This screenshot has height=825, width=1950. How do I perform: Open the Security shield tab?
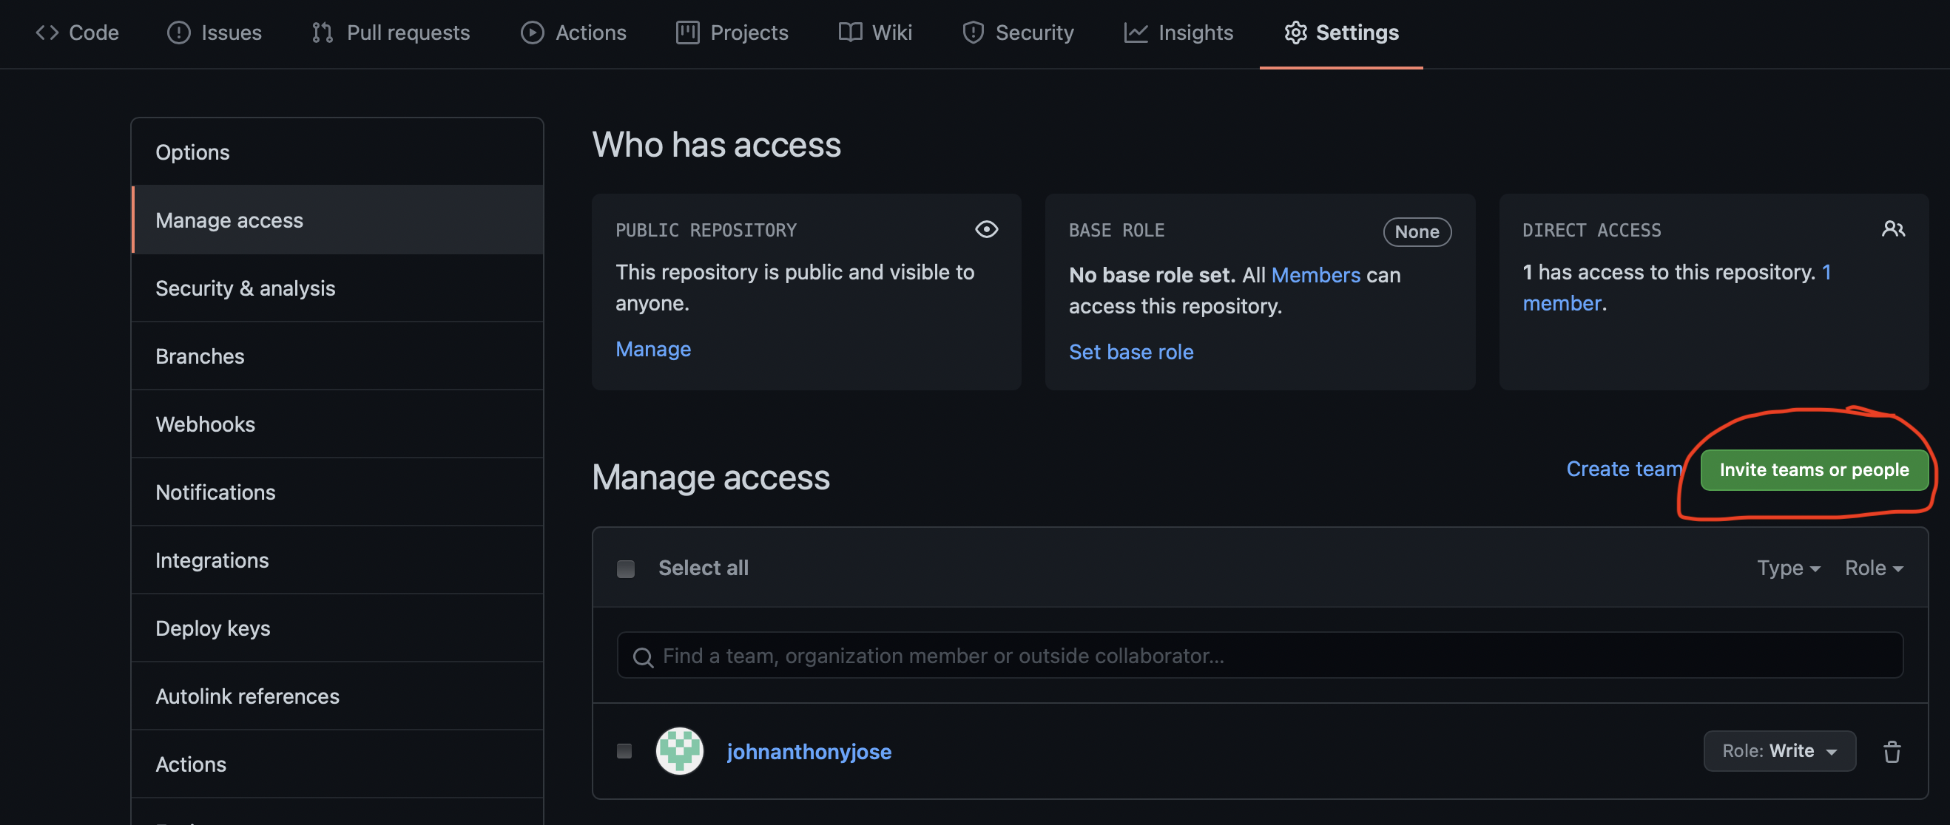pyautogui.click(x=1017, y=33)
